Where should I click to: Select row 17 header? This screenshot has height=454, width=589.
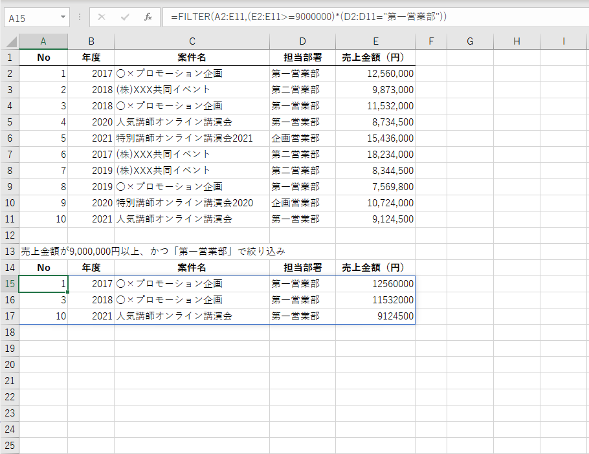[9, 316]
